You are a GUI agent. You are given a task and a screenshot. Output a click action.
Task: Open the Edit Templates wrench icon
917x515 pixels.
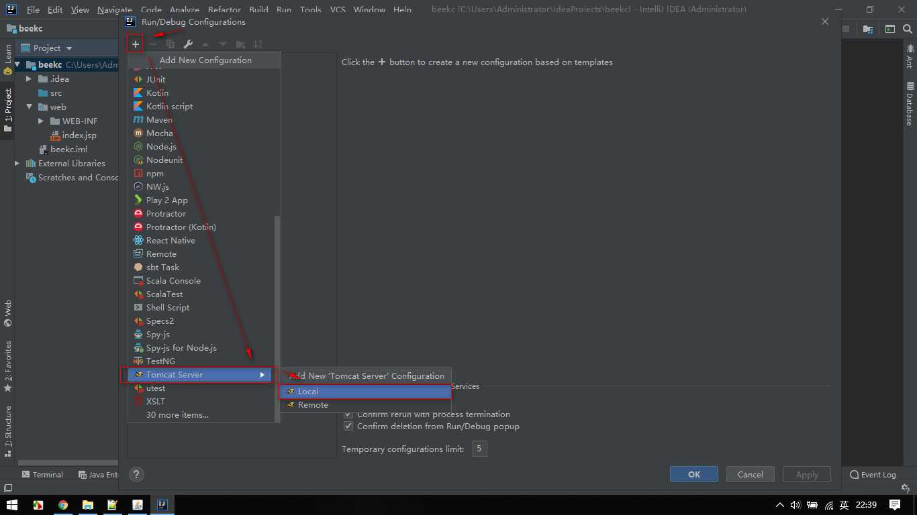(188, 44)
